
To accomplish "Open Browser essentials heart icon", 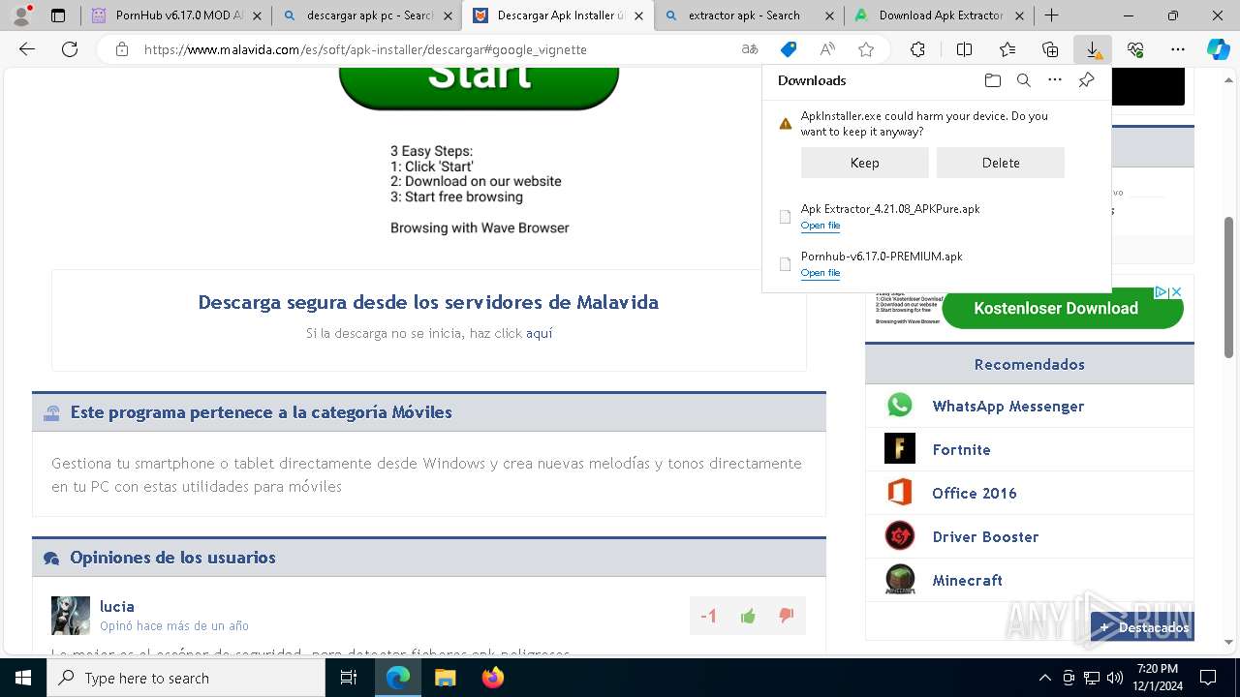I will [x=1135, y=49].
